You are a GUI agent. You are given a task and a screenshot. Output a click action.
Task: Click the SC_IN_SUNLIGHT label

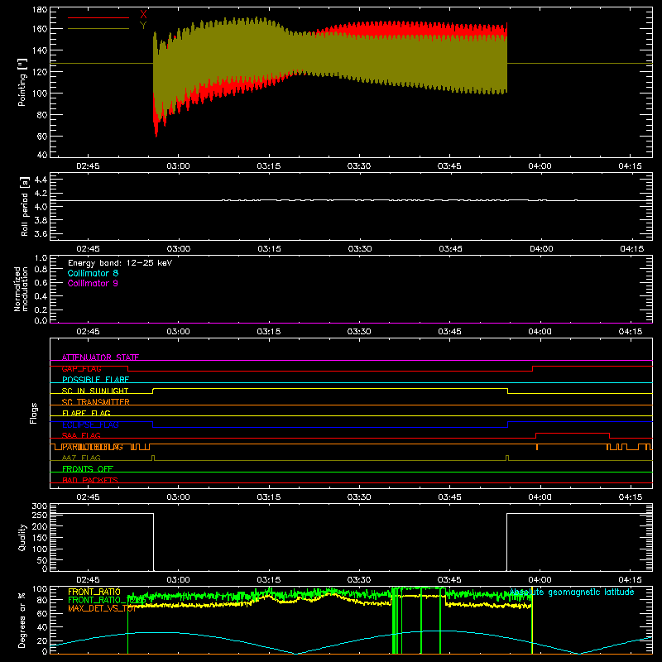[x=95, y=391]
